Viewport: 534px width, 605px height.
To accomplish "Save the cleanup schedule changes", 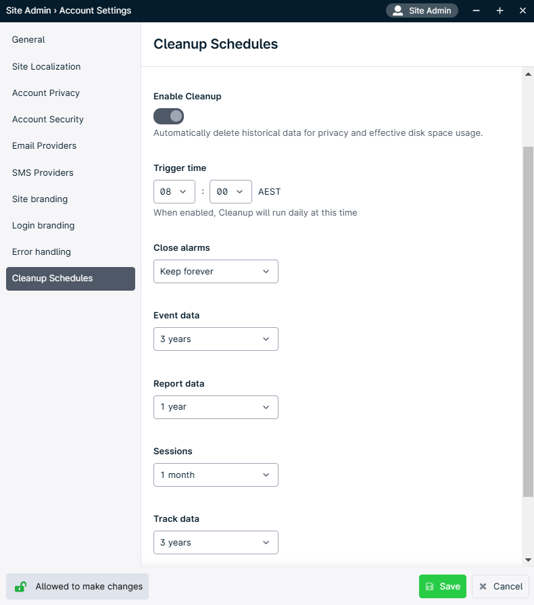I will pos(442,586).
